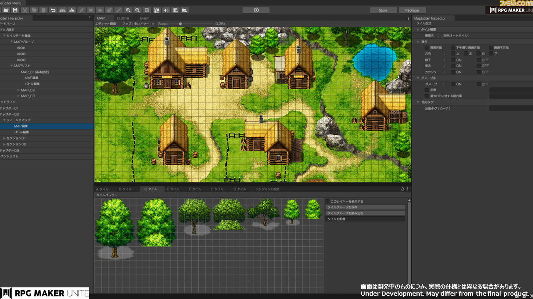Select the ellipse fill tool
The image size is (533, 299).
coord(100,10)
